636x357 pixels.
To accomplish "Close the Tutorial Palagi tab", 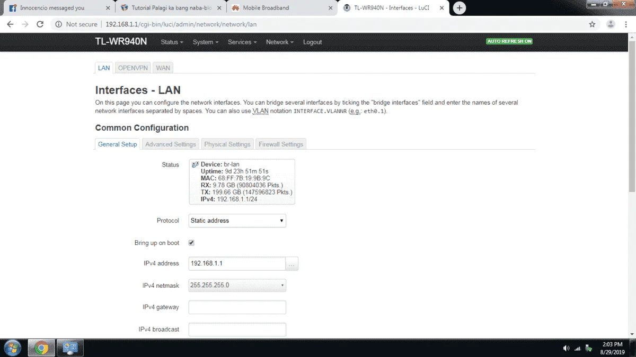I will click(x=219, y=8).
